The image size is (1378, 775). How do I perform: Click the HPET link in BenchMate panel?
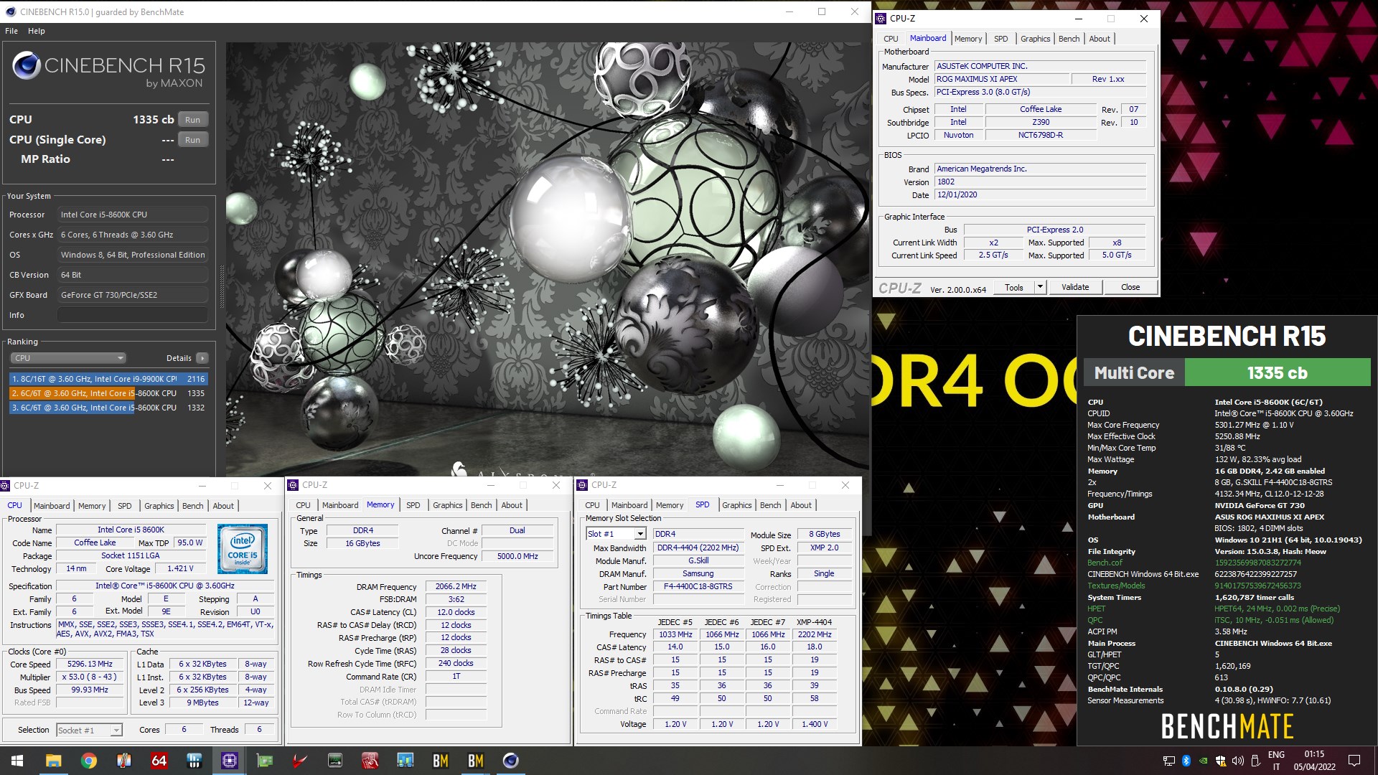point(1096,609)
